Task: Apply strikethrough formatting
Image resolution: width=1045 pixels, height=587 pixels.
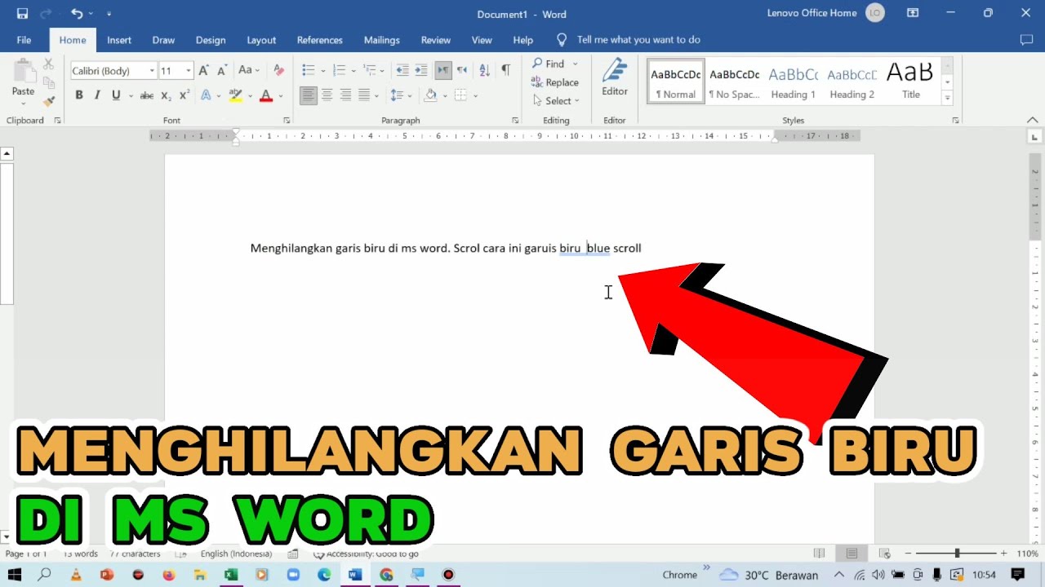Action: pos(146,95)
